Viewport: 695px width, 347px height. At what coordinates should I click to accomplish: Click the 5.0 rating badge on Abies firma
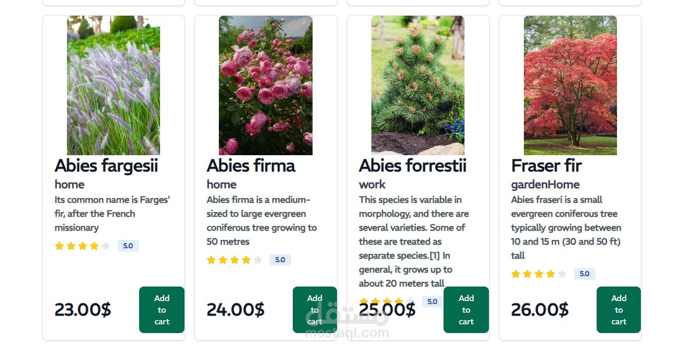point(280,260)
